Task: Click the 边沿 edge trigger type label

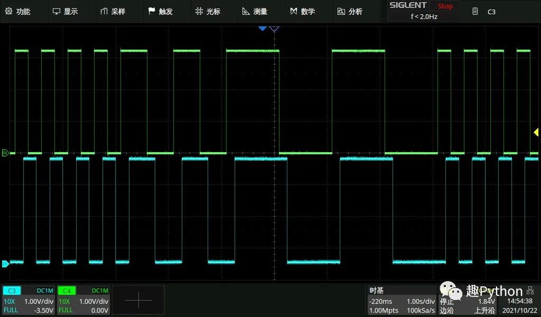Action: click(446, 311)
